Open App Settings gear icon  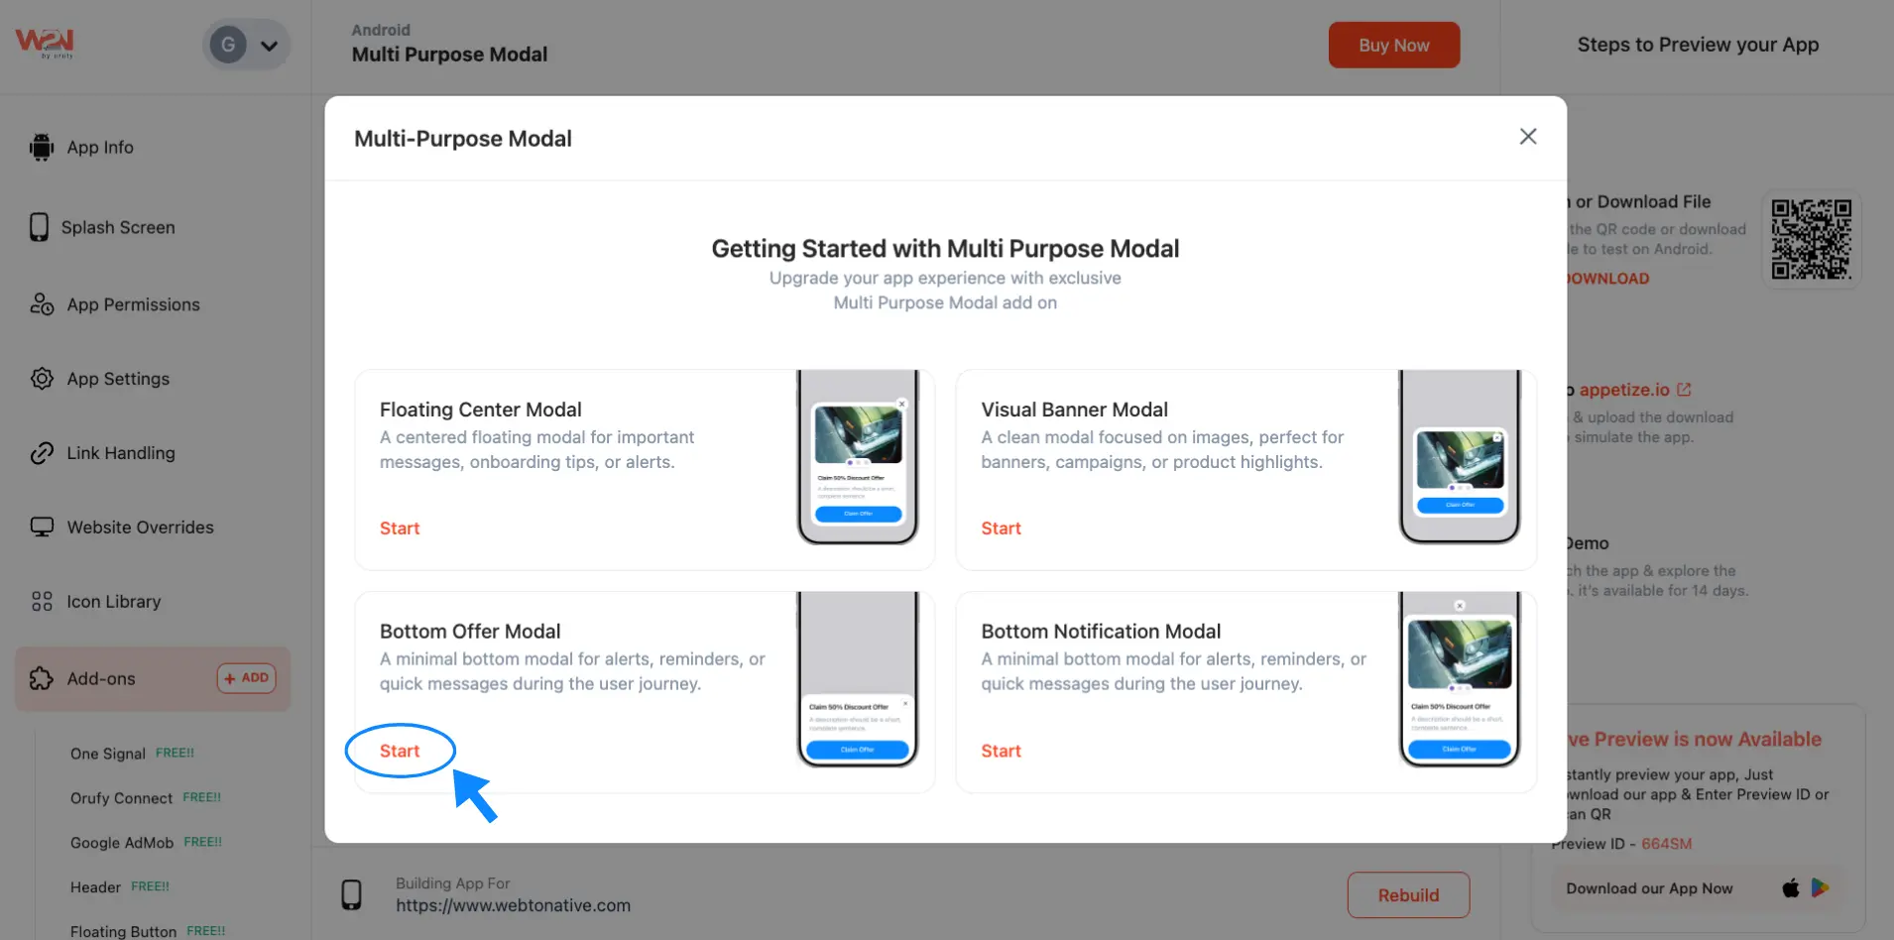tap(42, 379)
